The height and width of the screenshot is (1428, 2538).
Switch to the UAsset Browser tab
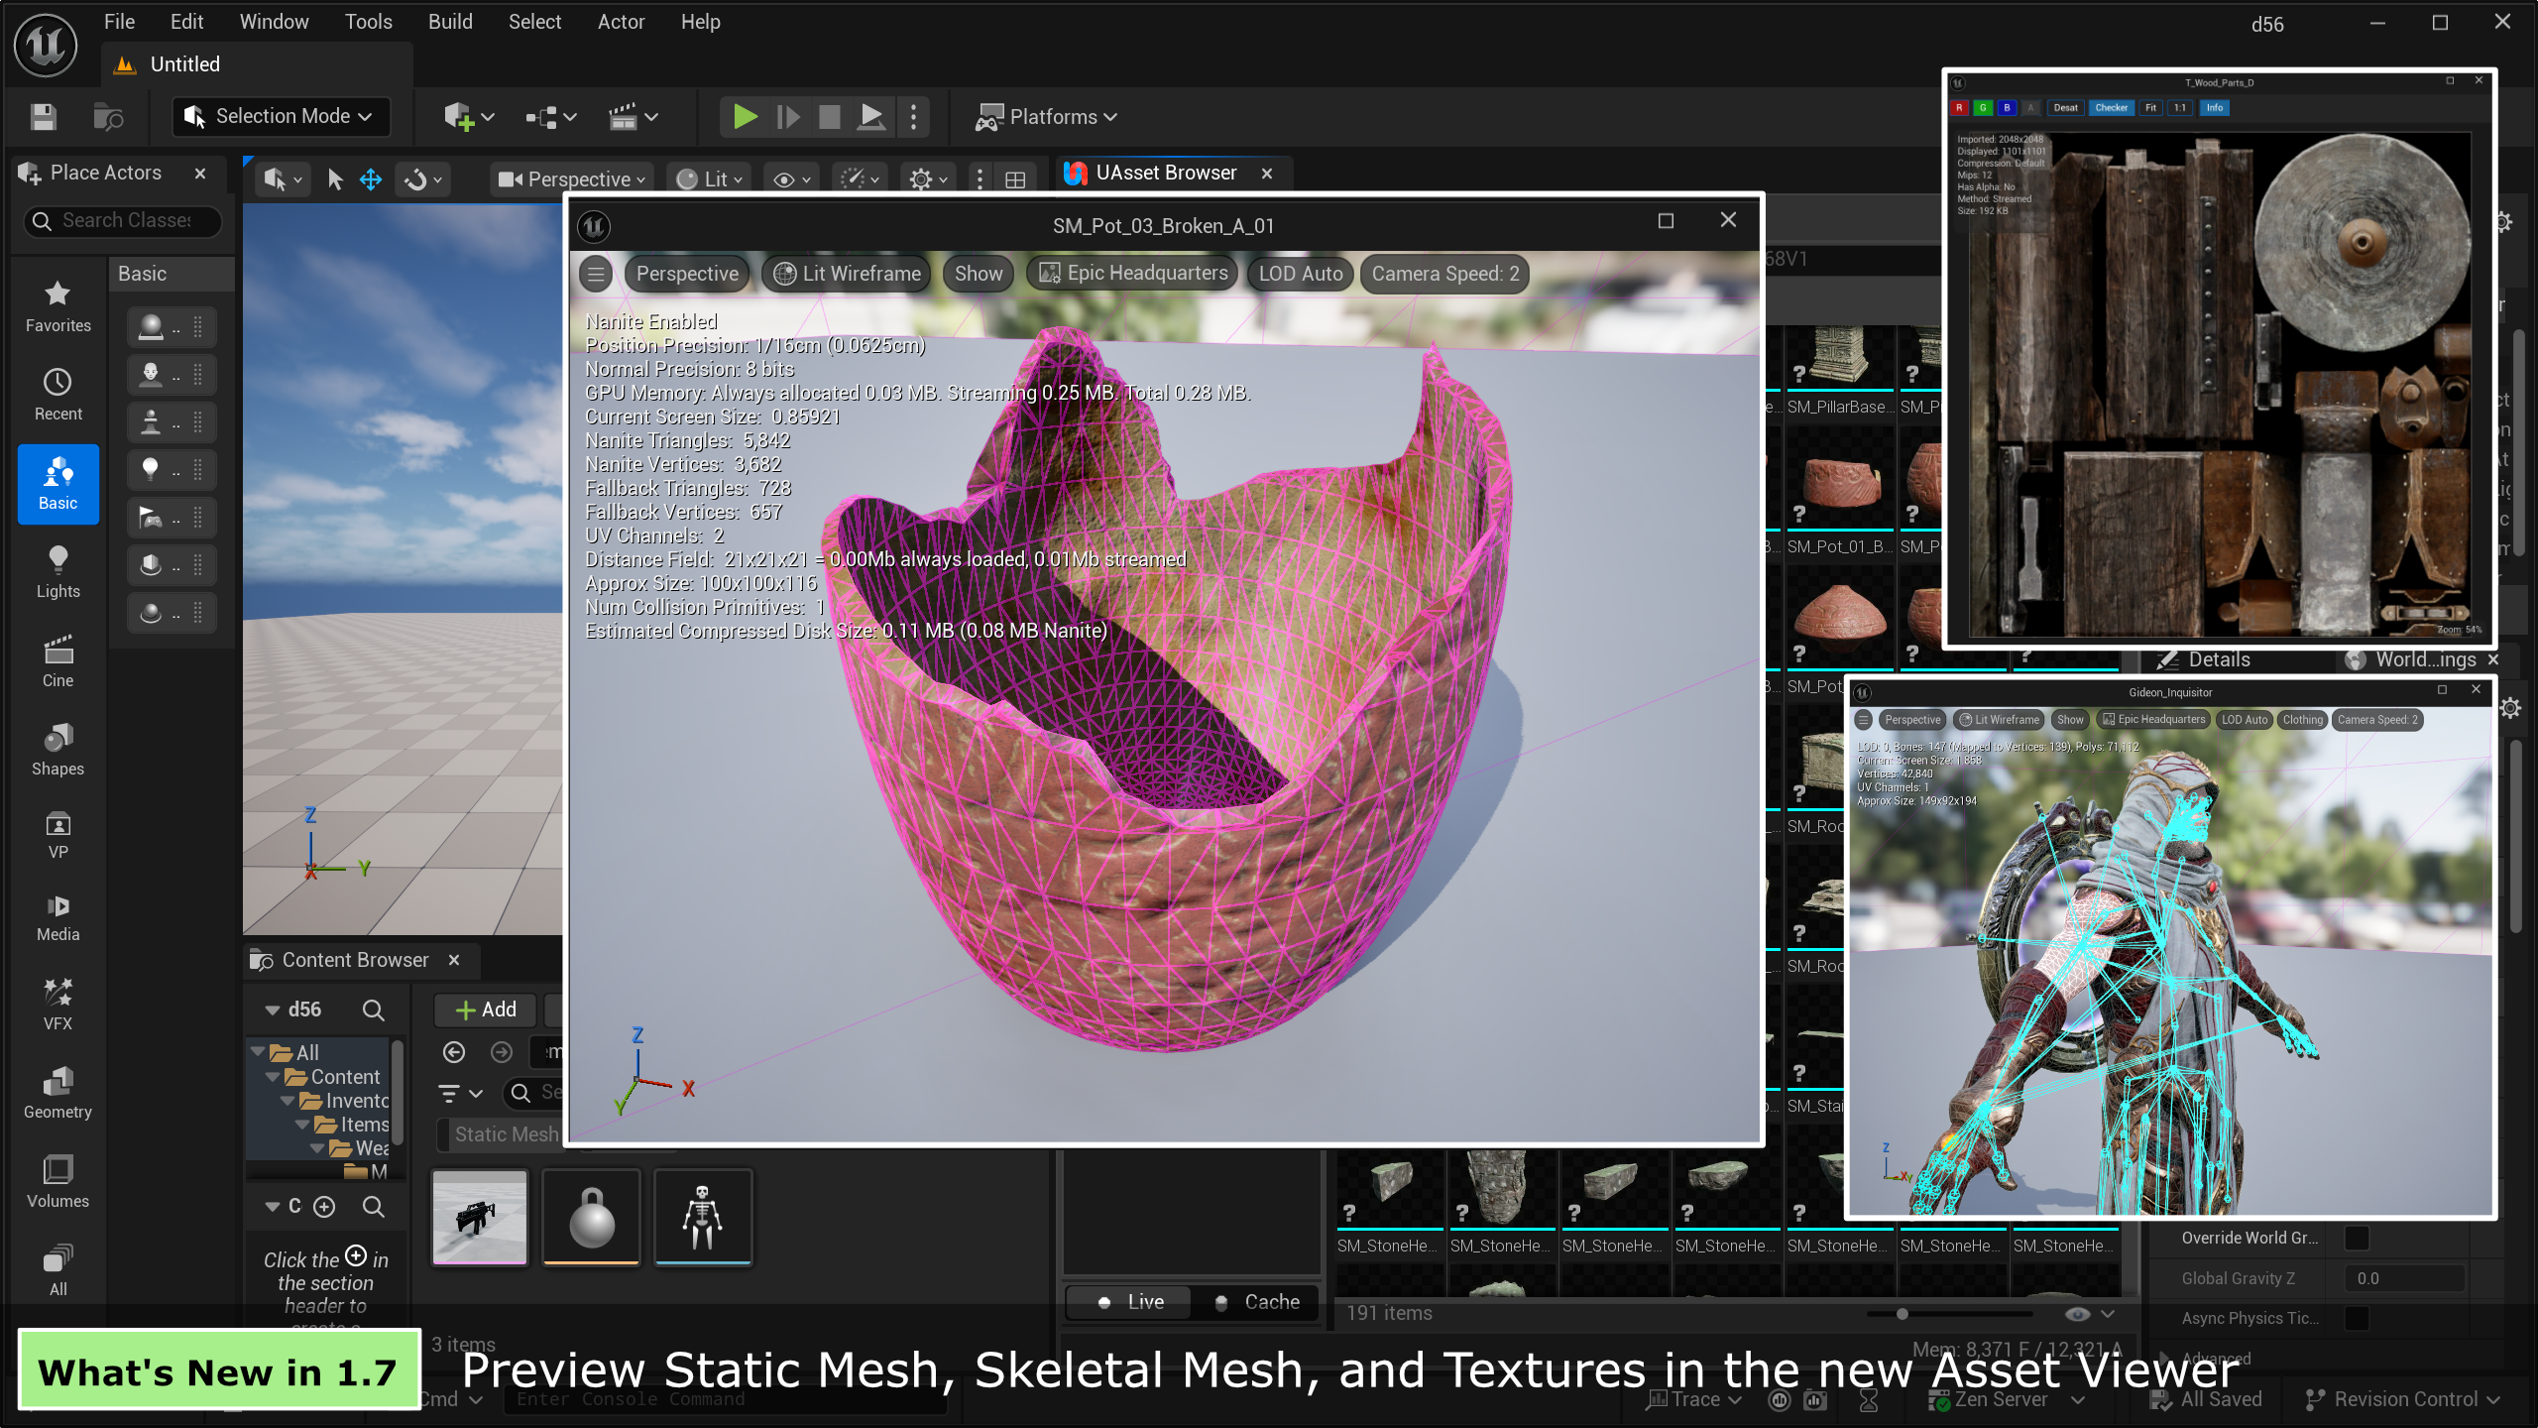pos(1165,173)
